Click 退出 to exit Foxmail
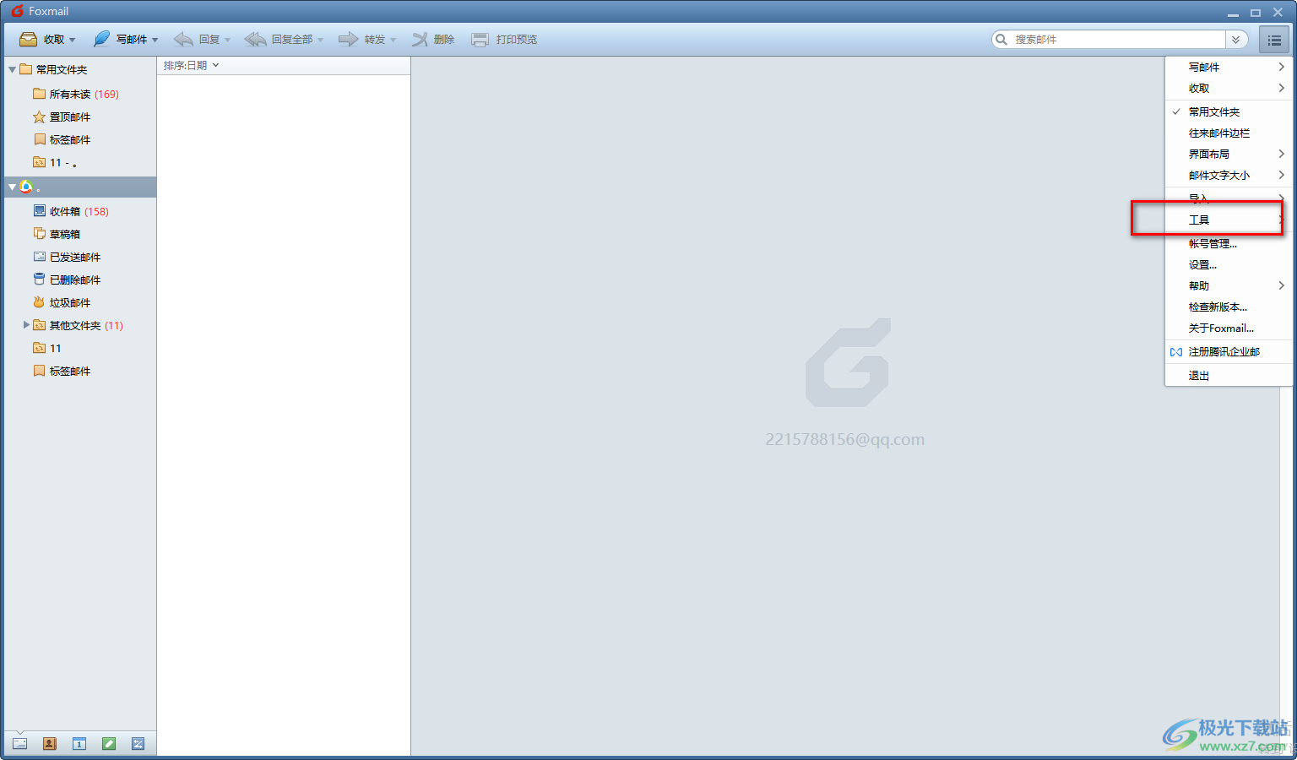Image resolution: width=1297 pixels, height=760 pixels. 1229,375
